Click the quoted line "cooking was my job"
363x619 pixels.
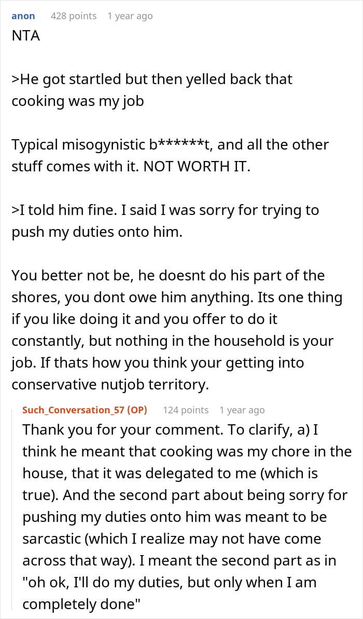tap(78, 101)
